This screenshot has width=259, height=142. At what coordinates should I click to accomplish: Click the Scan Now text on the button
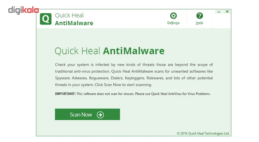pos(81,114)
